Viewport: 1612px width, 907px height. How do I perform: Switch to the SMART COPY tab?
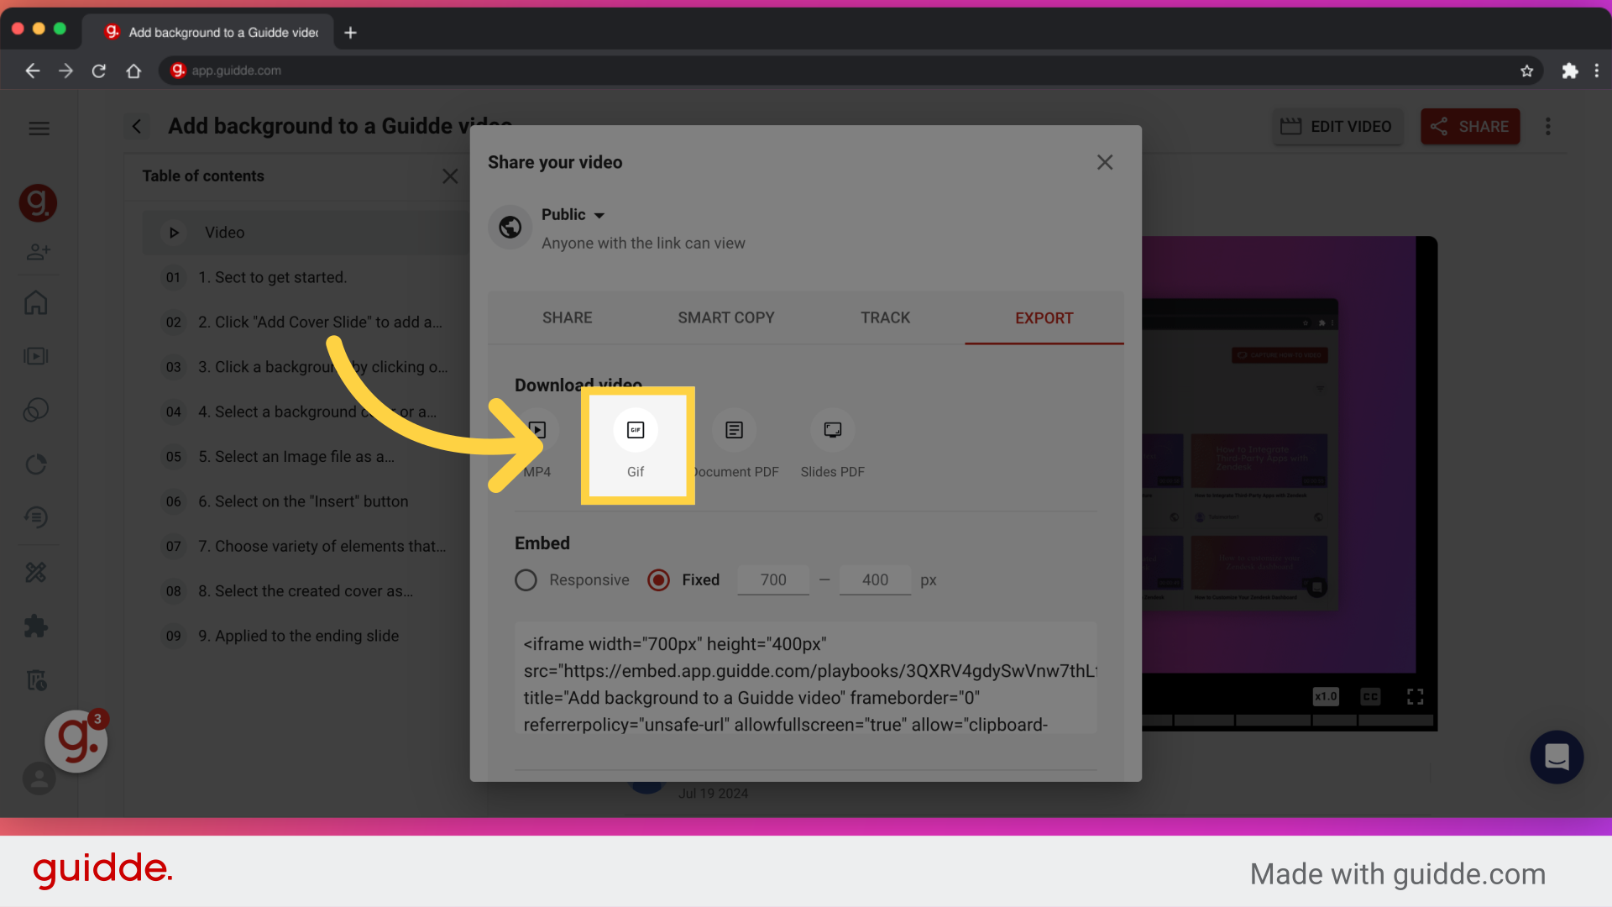pyautogui.click(x=725, y=317)
